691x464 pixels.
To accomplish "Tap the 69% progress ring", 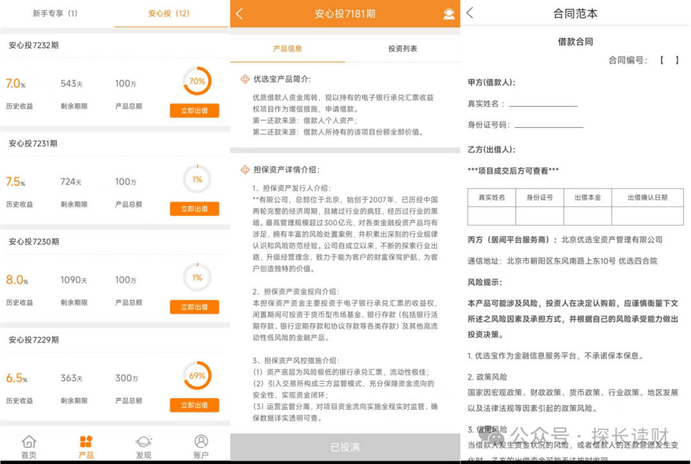I will 197,376.
